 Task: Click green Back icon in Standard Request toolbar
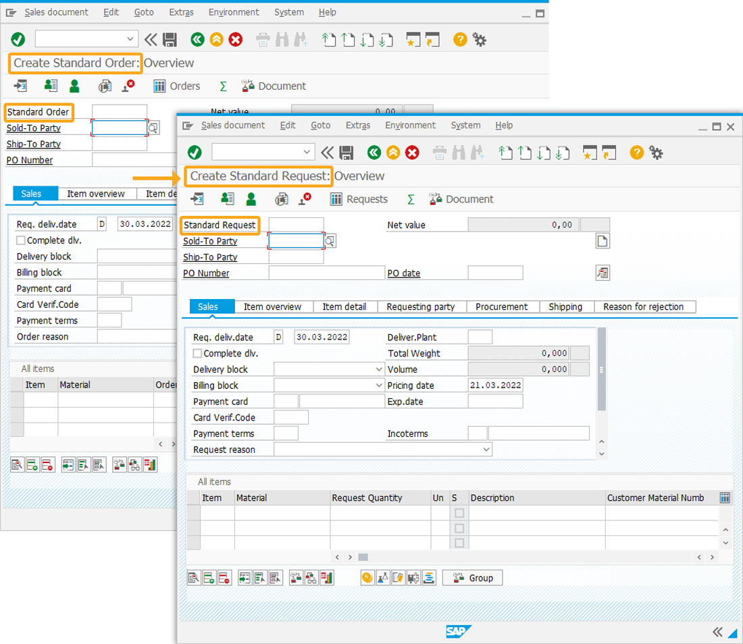[x=374, y=153]
